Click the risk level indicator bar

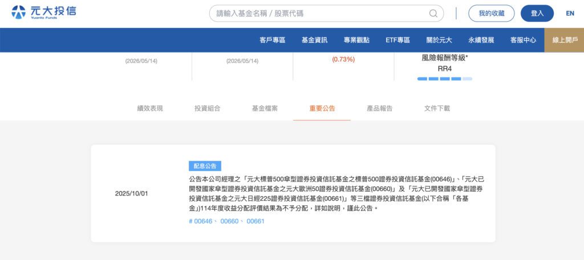coord(445,79)
